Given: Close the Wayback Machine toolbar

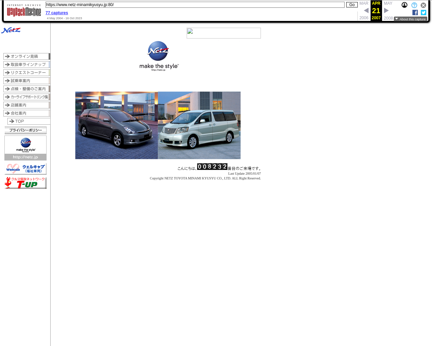Looking at the screenshot, I should pyautogui.click(x=423, y=5).
